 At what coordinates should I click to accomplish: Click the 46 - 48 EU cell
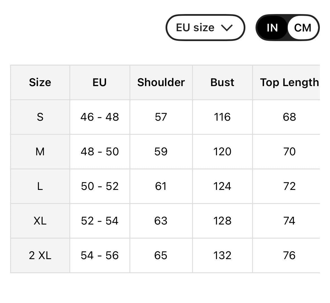[x=100, y=117]
